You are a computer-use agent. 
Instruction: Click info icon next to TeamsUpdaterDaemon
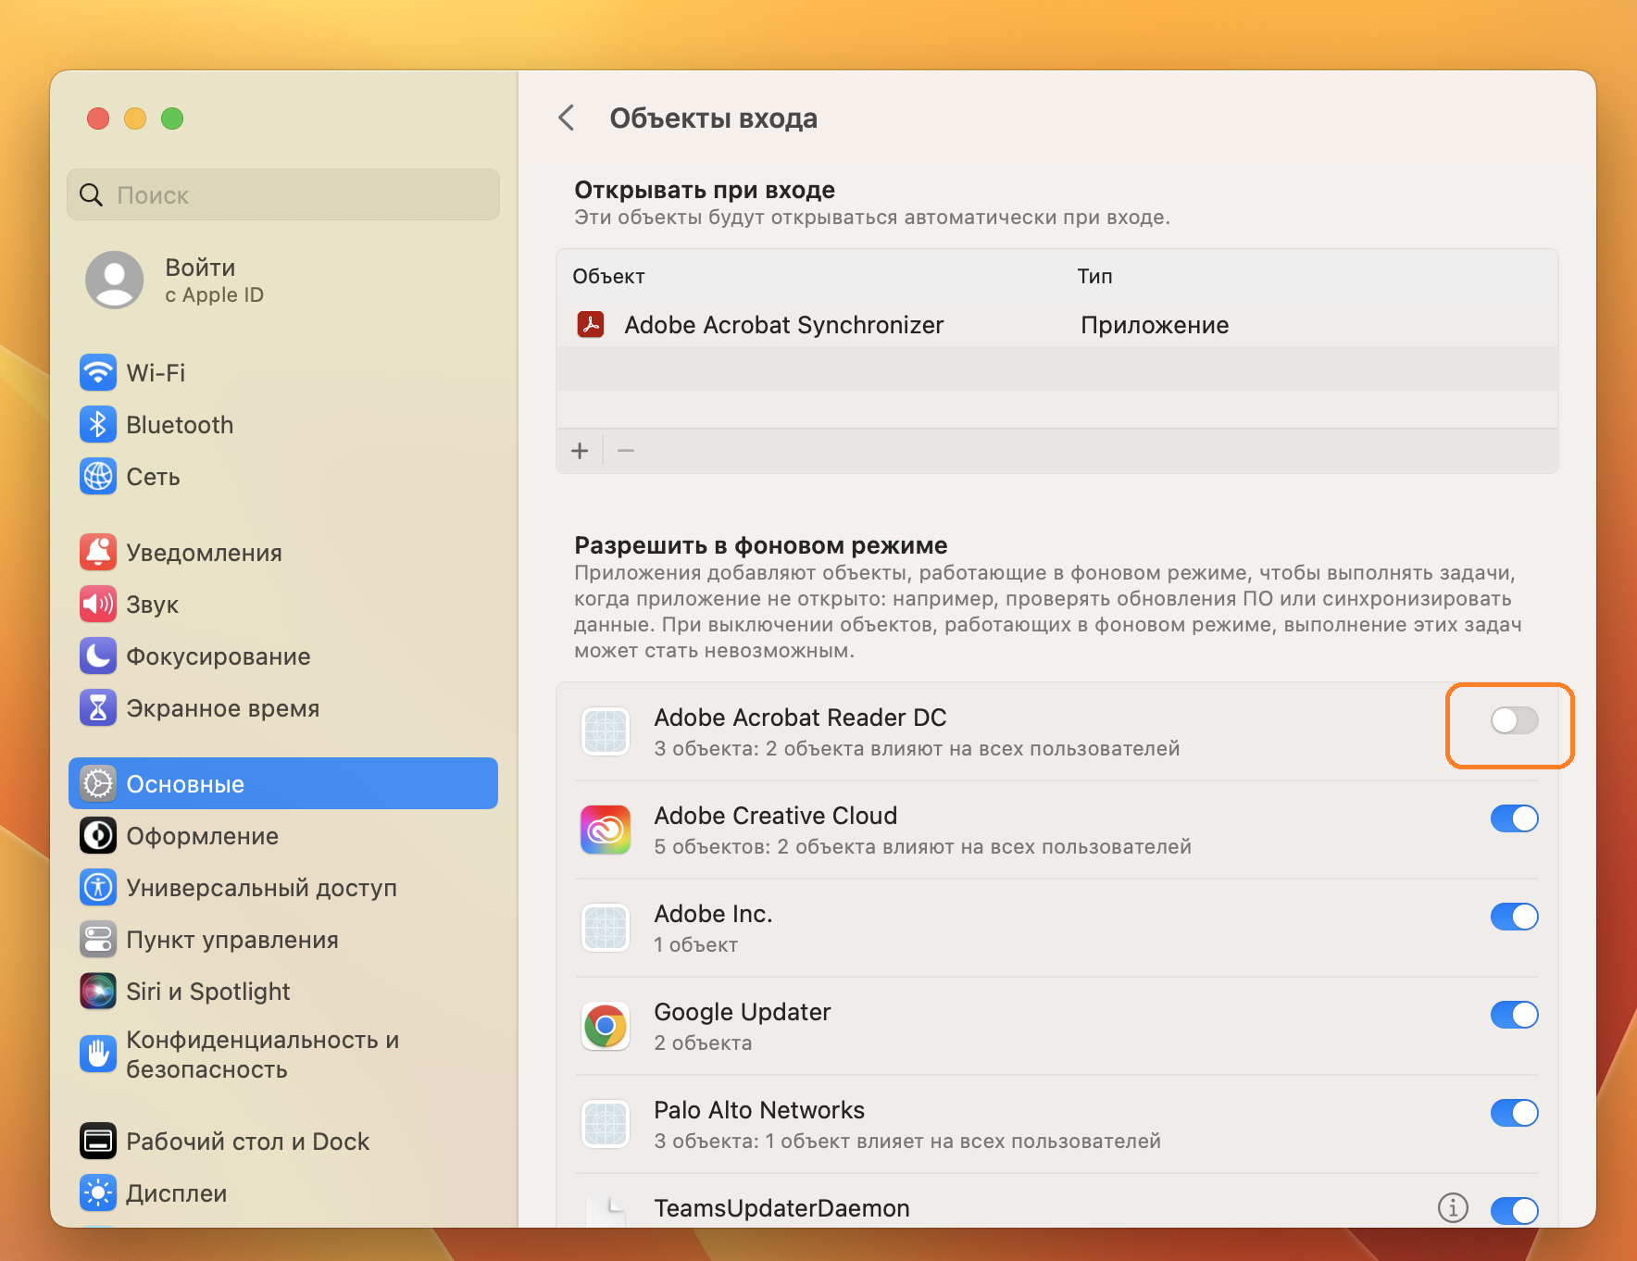tap(1453, 1207)
